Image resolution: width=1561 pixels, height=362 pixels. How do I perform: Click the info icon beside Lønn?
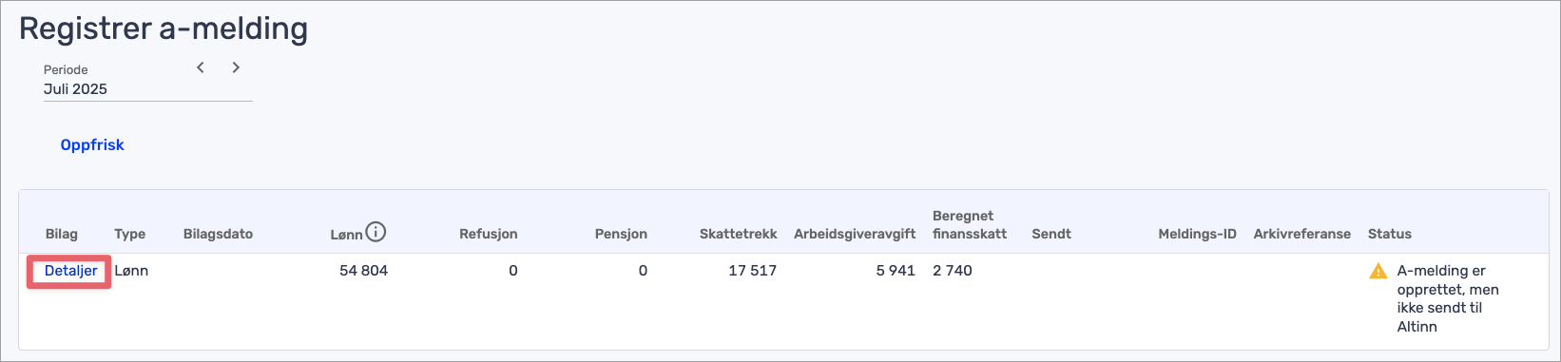click(376, 232)
